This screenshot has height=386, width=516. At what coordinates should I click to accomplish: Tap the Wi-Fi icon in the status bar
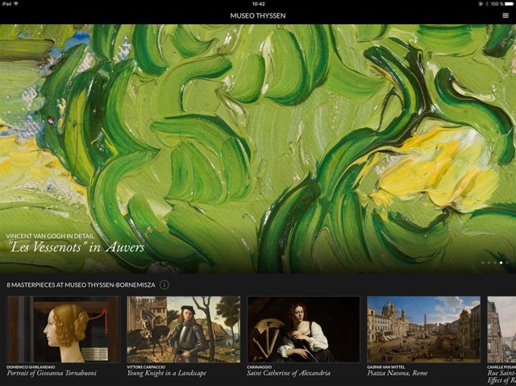(x=16, y=4)
